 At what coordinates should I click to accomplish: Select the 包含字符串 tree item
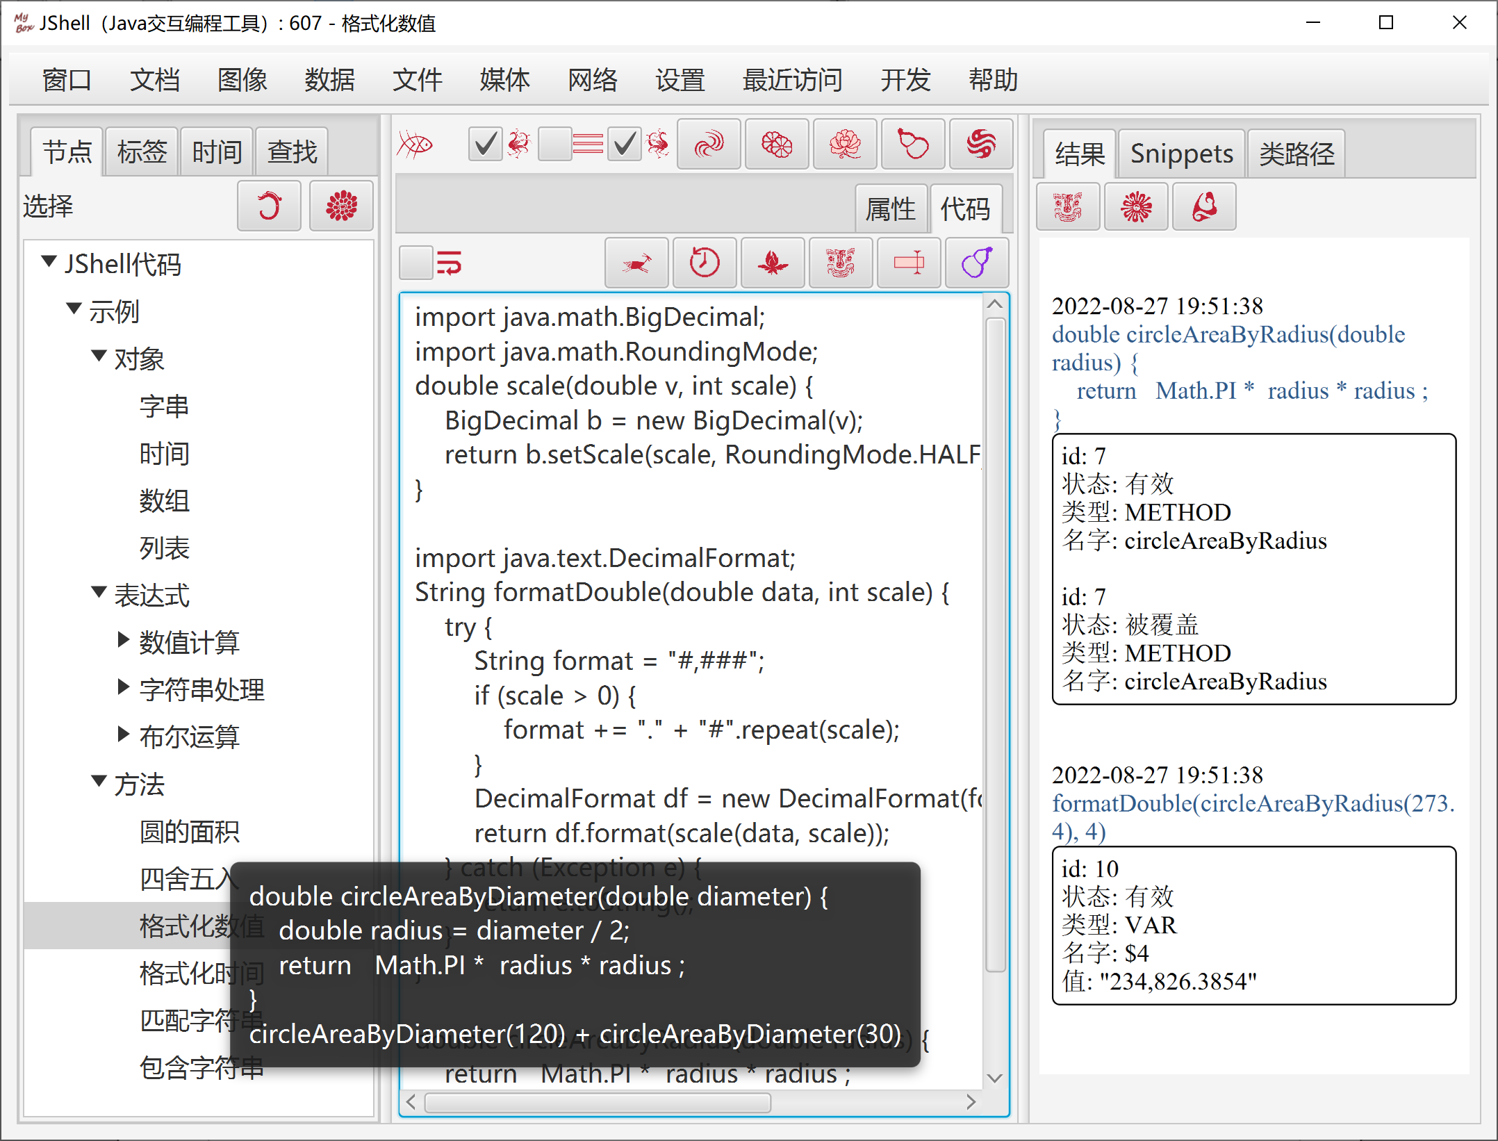click(x=201, y=1067)
